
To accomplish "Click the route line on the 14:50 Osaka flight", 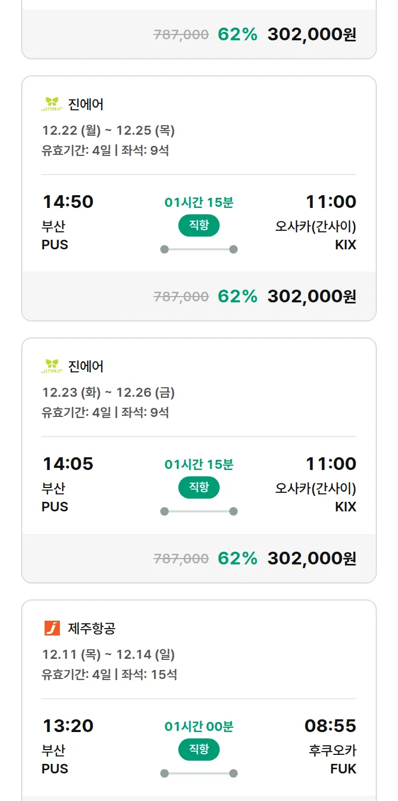I will pyautogui.click(x=199, y=249).
